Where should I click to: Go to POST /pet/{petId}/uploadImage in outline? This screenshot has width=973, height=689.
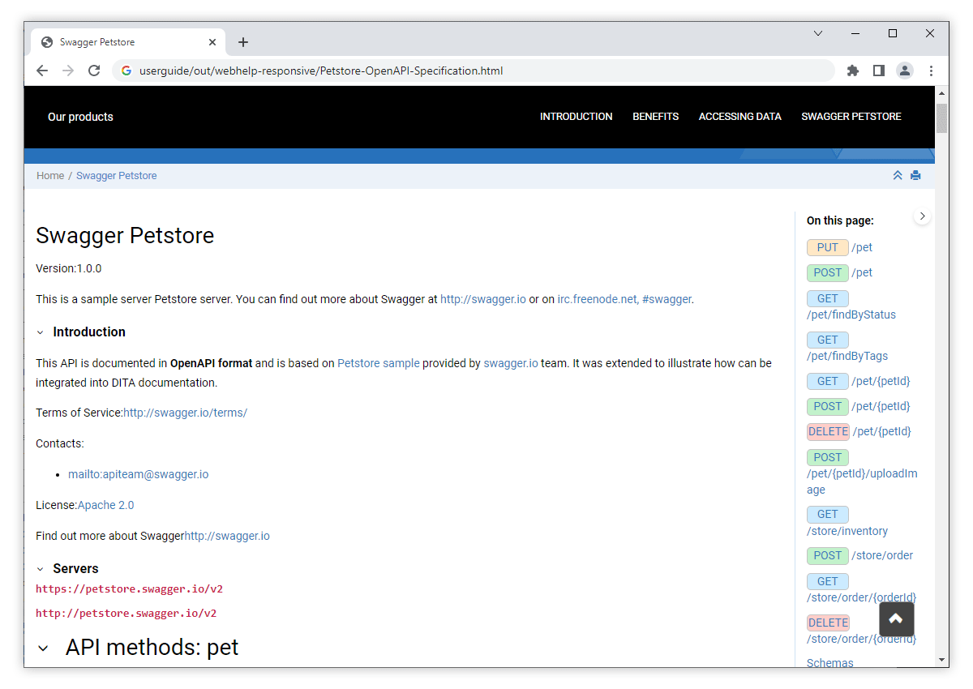coord(863,473)
